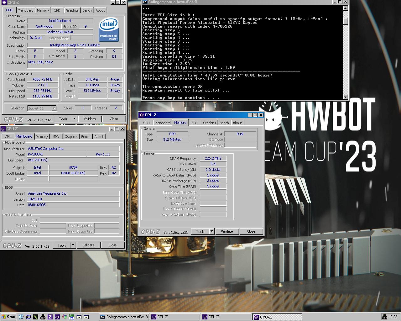Image resolution: width=401 pixels, height=321 pixels.
Task: Activate the middle CPU-Z taskbar button
Action: [226, 317]
